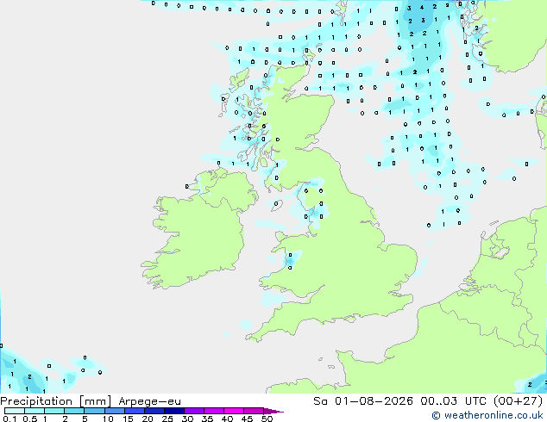
Task: Pick the 30–35 mm purple legend swatch
Action: point(193,411)
